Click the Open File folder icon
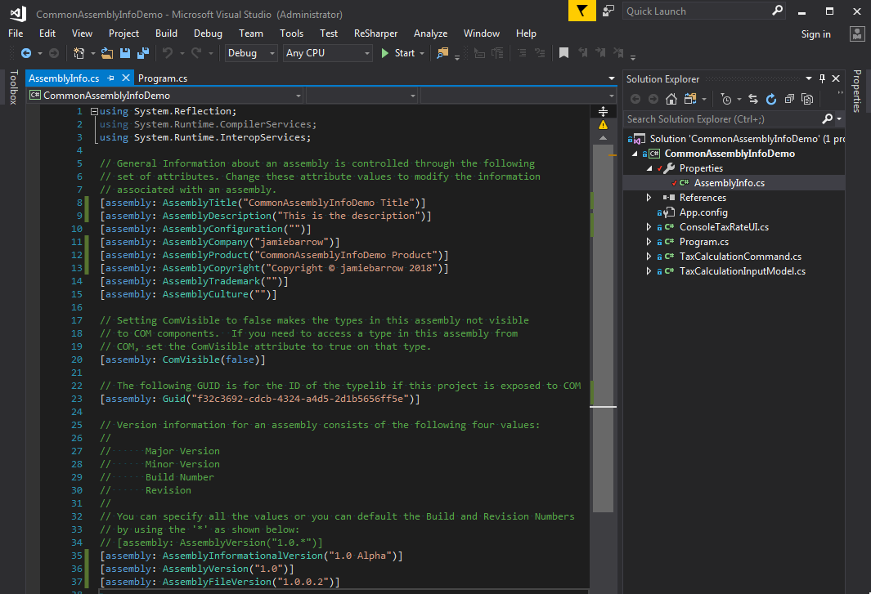The width and height of the screenshot is (871, 594). coord(107,53)
